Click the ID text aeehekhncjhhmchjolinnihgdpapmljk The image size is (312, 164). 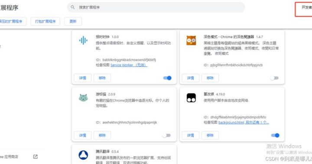pyautogui.click(x=130, y=123)
